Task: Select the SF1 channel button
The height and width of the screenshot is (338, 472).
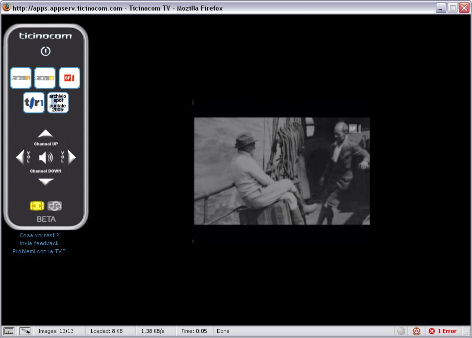Action: click(69, 78)
